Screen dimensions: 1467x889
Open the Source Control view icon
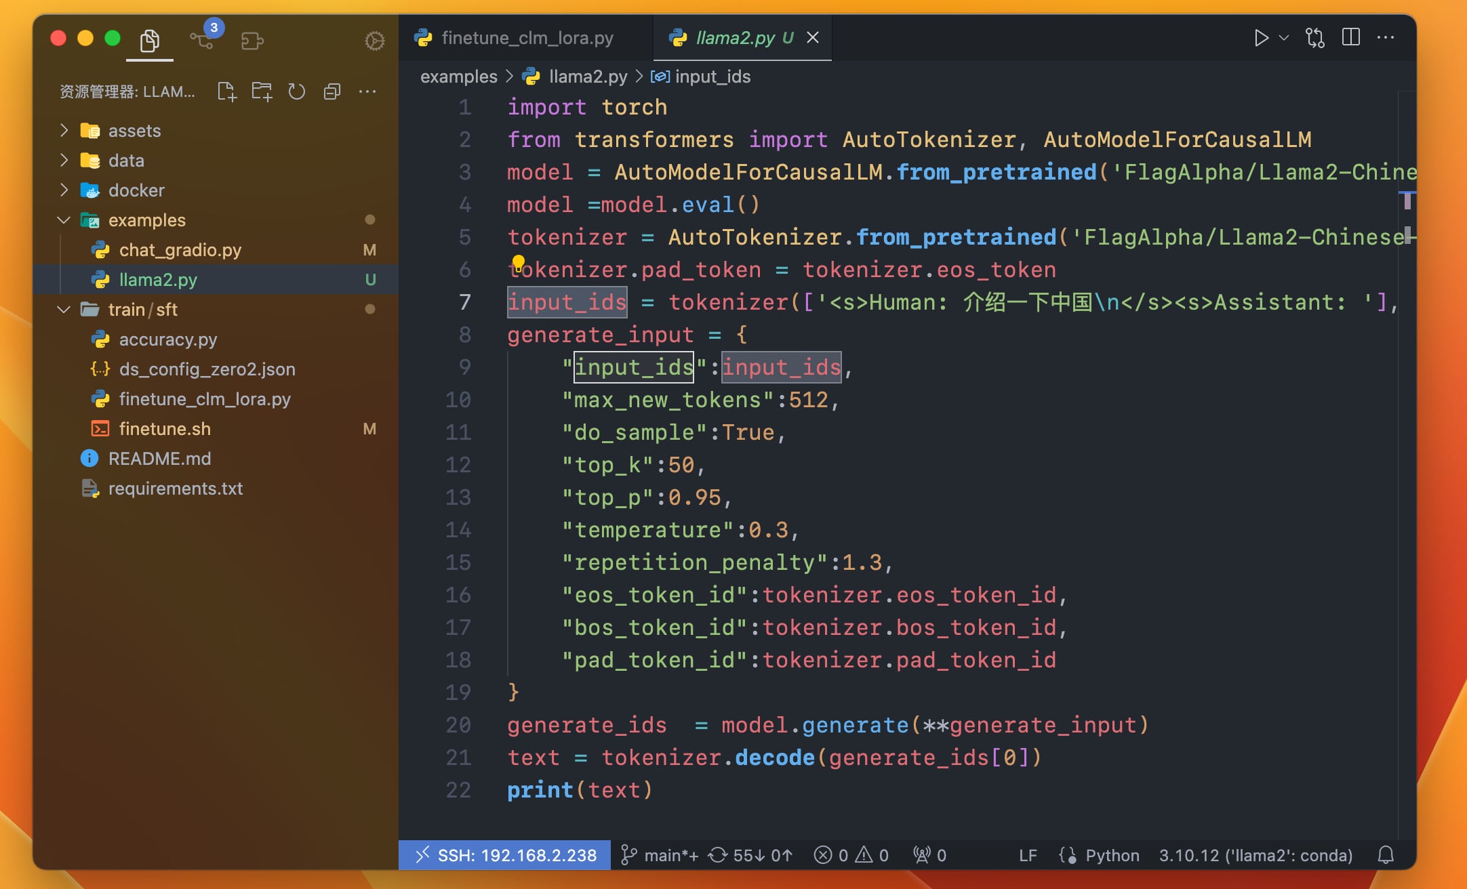point(202,39)
